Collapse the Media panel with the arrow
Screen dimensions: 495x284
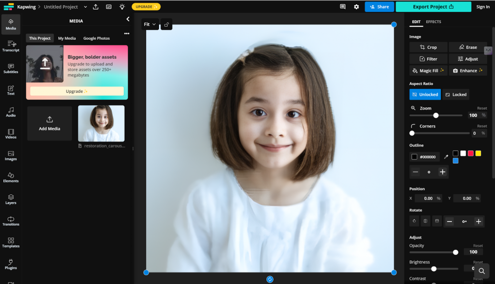[x=128, y=19]
